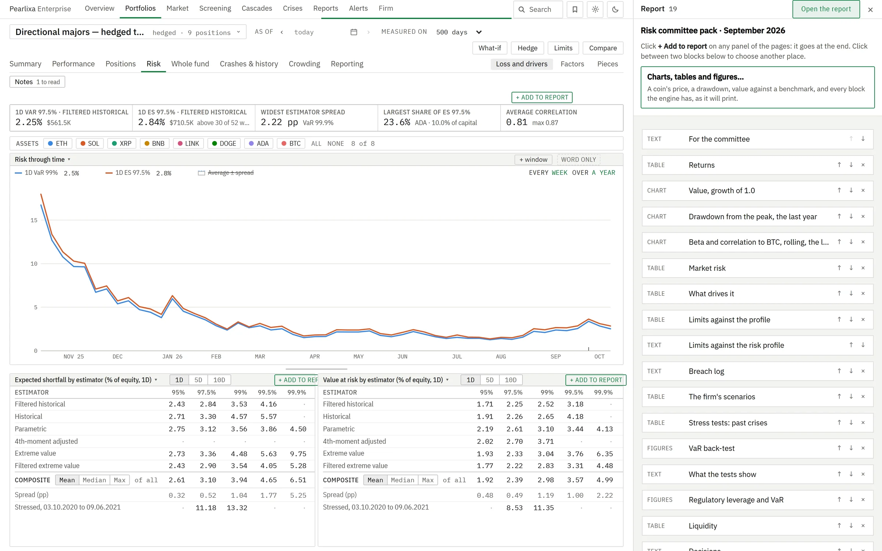Open the bookmark icon in top bar

[x=575, y=10]
